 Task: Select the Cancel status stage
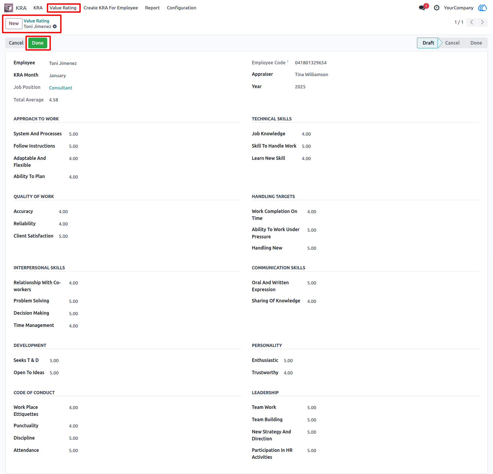tap(452, 43)
